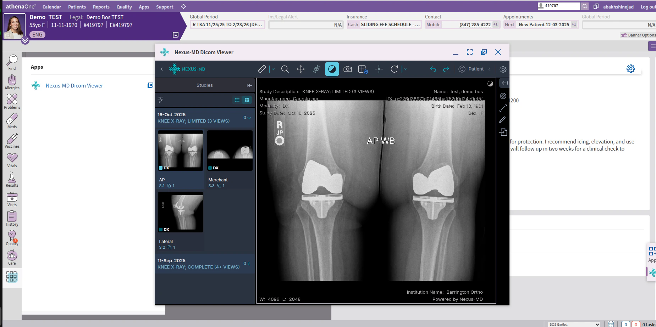Open the 3D rotate tool
Screen dimensions: 656x327
[x=316, y=69]
